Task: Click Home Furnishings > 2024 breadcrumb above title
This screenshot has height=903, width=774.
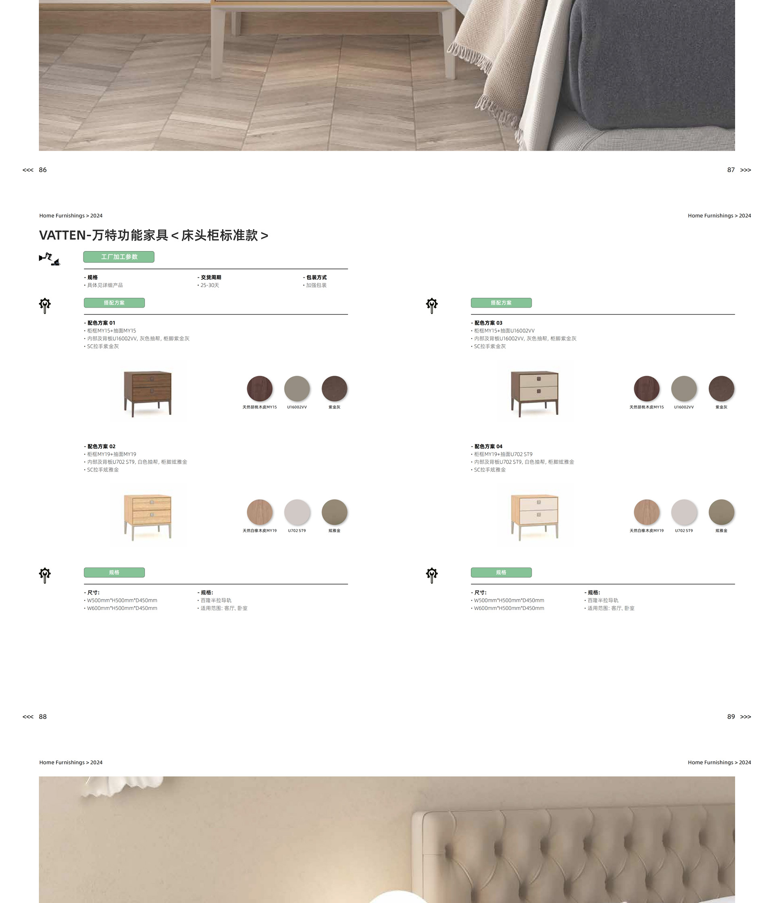Action: pos(71,216)
